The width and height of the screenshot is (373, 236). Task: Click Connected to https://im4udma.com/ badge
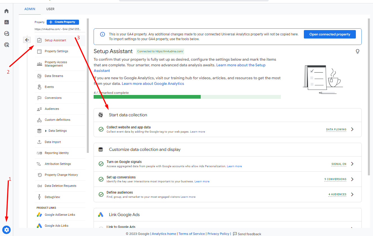[x=160, y=51]
